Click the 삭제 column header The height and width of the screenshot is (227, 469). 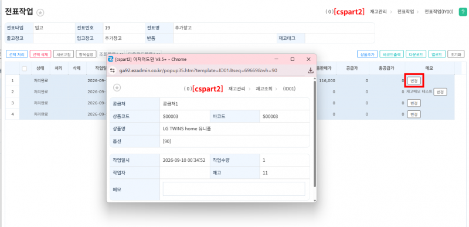click(x=77, y=68)
